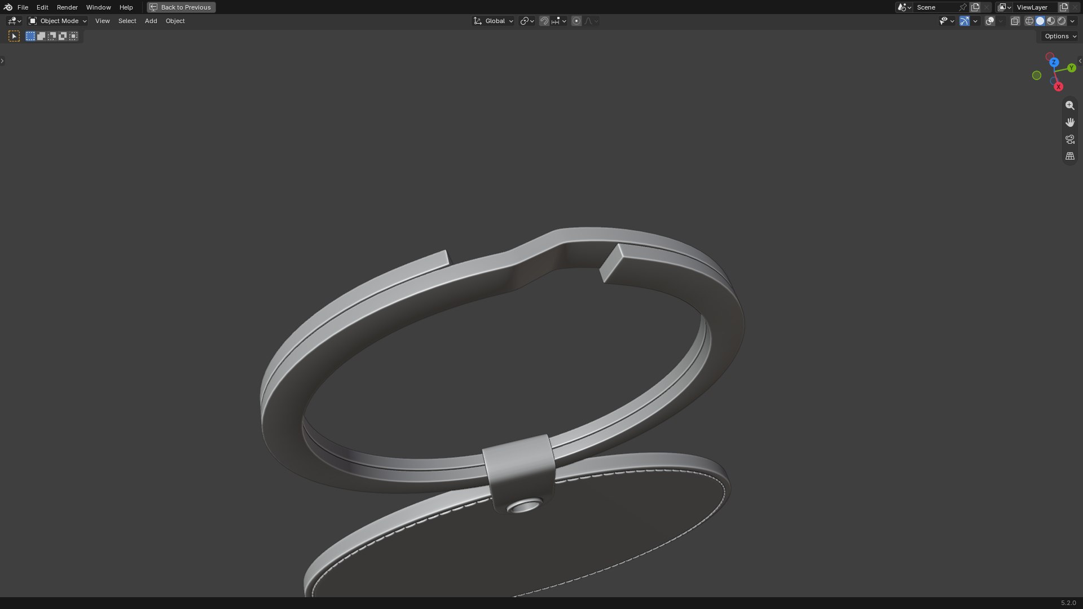This screenshot has height=609, width=1083.
Task: Click the ViewLayer name field
Action: coord(1036,7)
